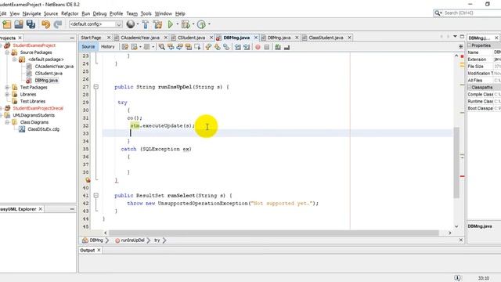Collapse the Class Diagrams node
Screen dimensions: 501x282
tap(7, 122)
